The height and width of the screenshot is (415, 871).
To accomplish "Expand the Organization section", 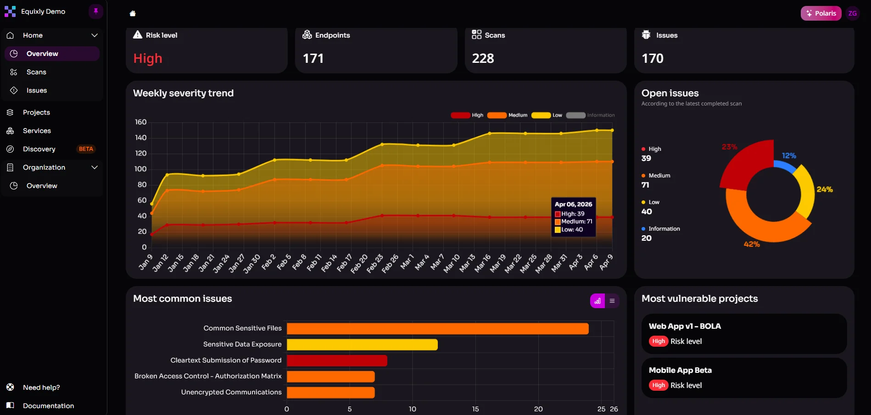I will pyautogui.click(x=95, y=167).
